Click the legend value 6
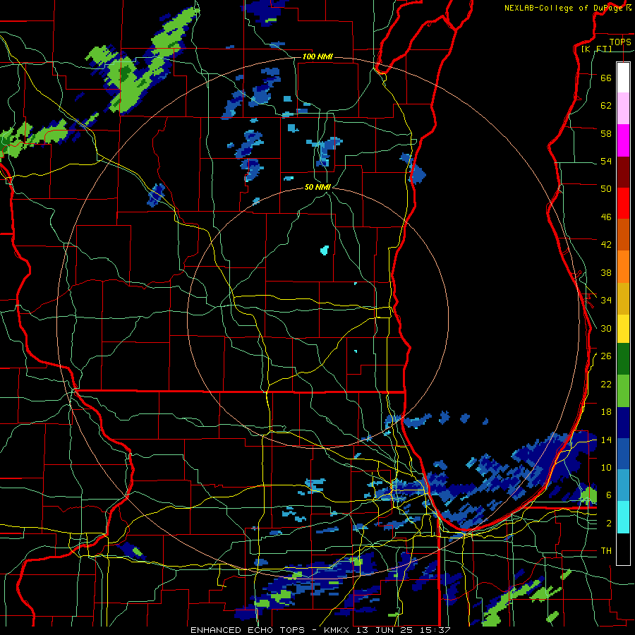Screen dimensions: 635x635 (x=609, y=495)
